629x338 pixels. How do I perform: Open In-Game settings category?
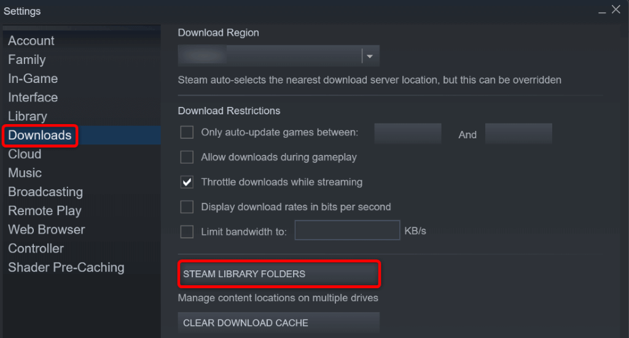(33, 79)
